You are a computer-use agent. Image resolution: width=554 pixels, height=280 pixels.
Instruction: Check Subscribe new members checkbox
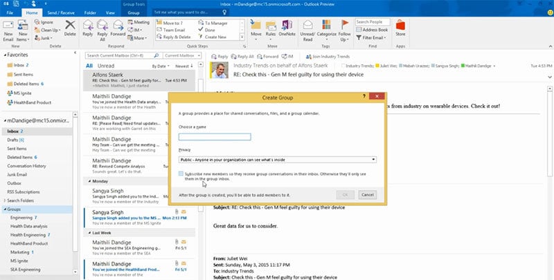(181, 174)
